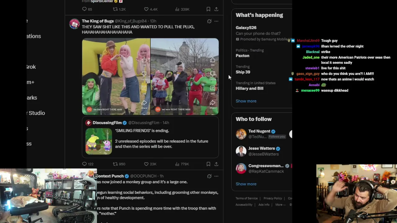Open @King_of_Bugs04 handle link
The width and height of the screenshot is (397, 223).
point(131,21)
